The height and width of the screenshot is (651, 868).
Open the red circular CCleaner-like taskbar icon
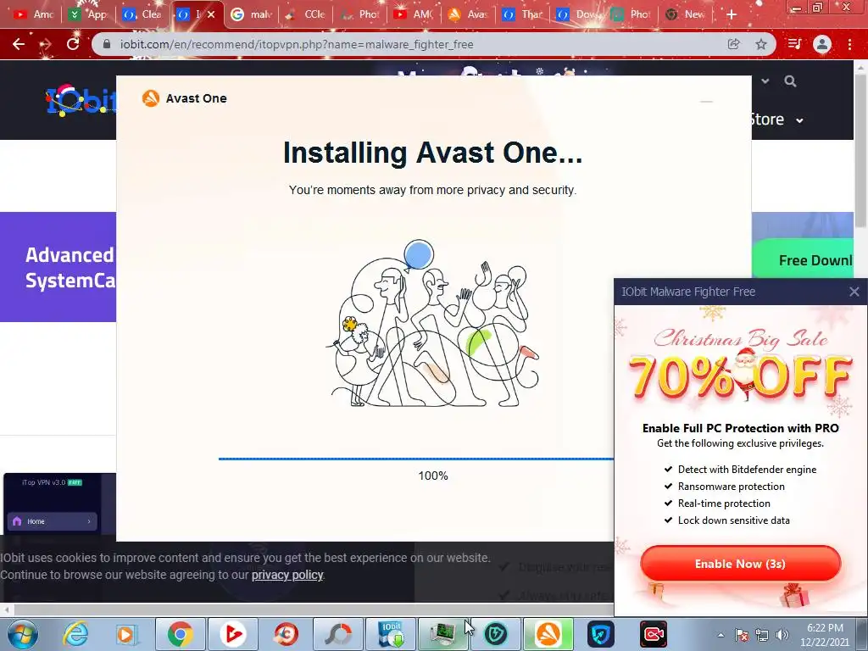pos(286,634)
